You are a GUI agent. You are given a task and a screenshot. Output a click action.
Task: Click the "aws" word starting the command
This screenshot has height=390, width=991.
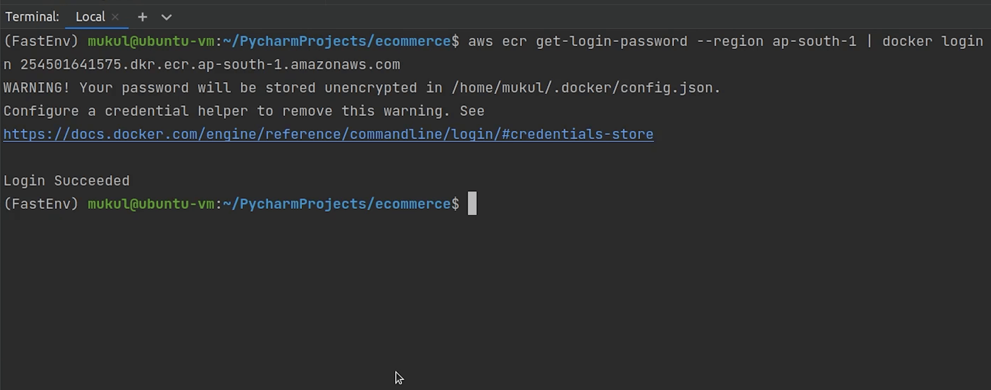point(480,41)
